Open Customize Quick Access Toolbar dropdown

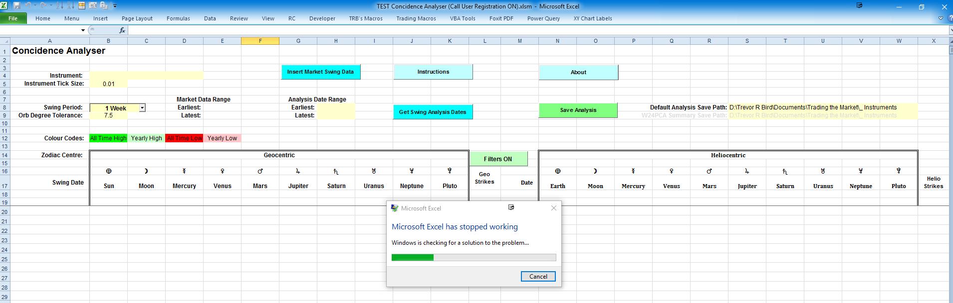[x=115, y=6]
